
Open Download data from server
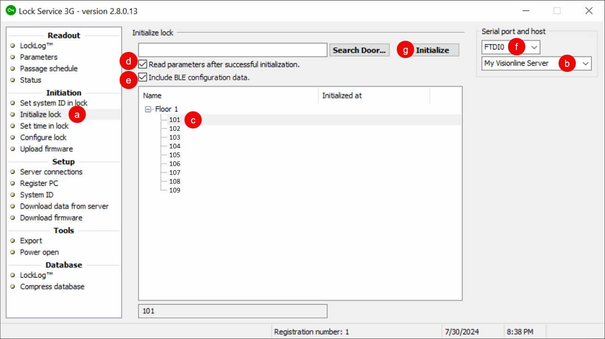pos(64,206)
